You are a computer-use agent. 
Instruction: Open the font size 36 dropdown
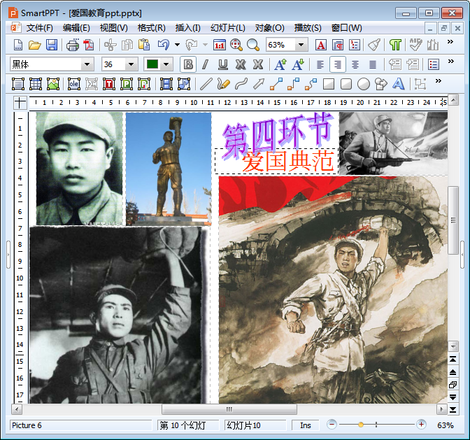(x=131, y=64)
